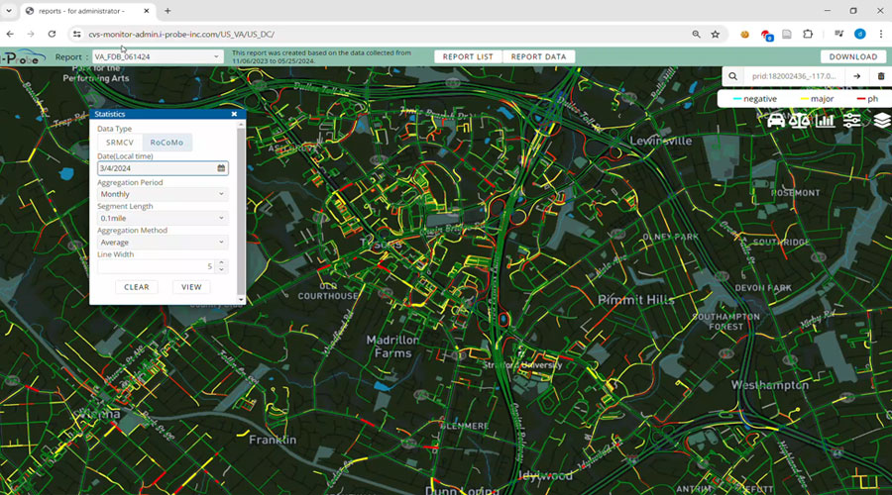892x495 pixels.
Task: Click the arrow go button next to search
Action: point(857,76)
